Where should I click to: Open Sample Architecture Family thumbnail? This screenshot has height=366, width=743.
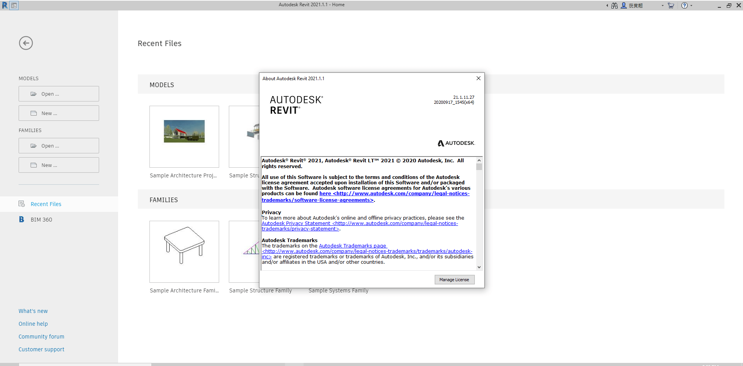coord(184,252)
